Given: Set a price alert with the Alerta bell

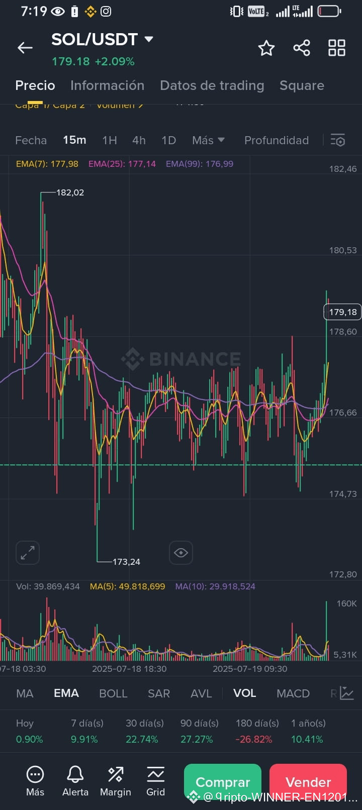Looking at the screenshot, I should (x=75, y=774).
